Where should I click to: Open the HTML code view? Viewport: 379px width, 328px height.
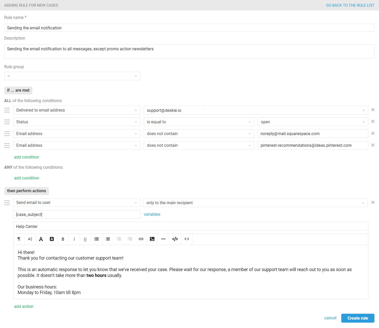click(175, 239)
